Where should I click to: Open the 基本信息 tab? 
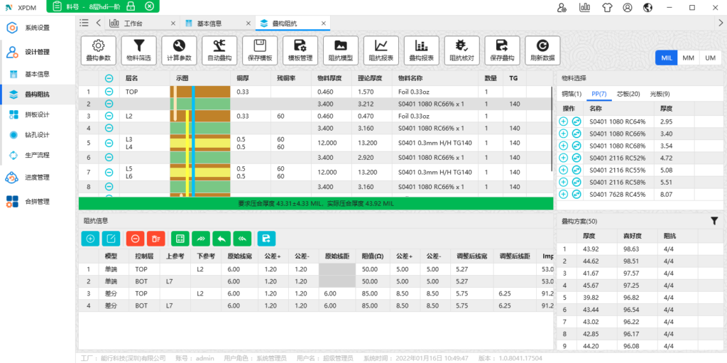click(211, 23)
